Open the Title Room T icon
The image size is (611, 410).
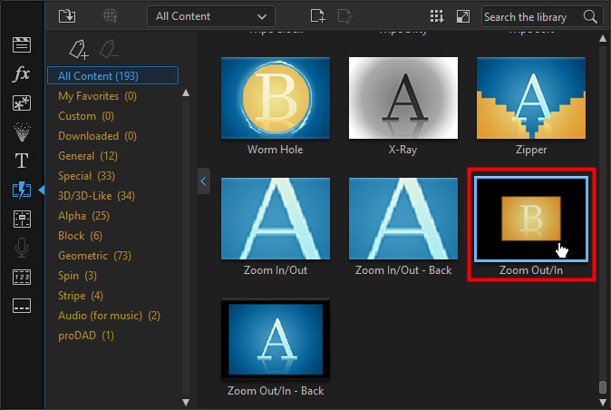[22, 161]
